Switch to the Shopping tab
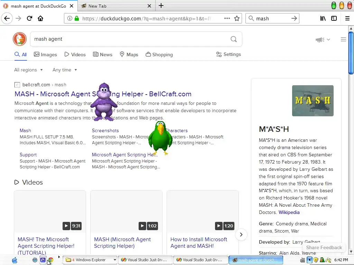The height and width of the screenshot is (265, 354). coord(159,55)
